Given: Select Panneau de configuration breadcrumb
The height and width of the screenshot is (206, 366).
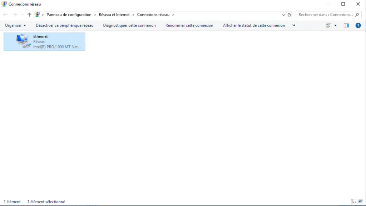Looking at the screenshot, I should 69,15.
